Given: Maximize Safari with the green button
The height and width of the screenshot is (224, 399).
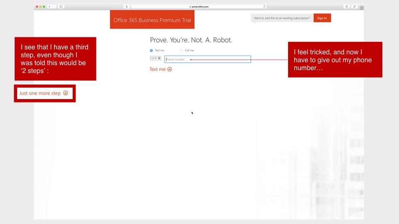Looking at the screenshot, I should 44,7.
